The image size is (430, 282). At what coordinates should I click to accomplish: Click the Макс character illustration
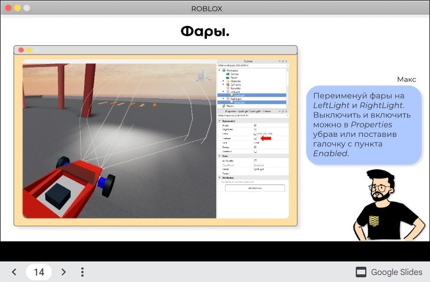pos(389,205)
